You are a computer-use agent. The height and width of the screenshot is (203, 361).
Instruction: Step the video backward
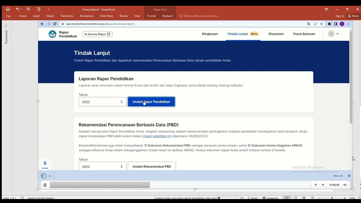(316, 185)
